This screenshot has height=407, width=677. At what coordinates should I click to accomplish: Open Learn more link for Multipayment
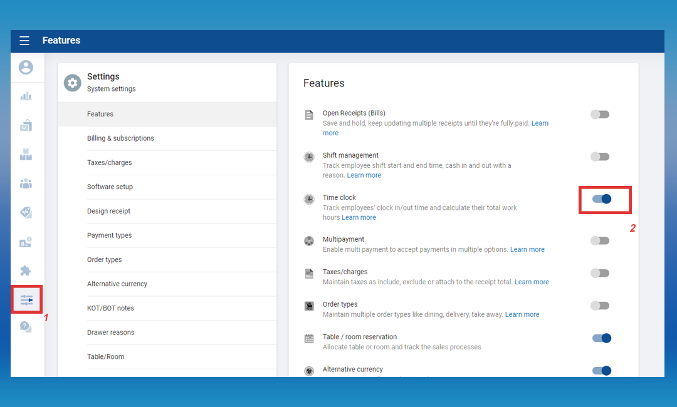tap(527, 249)
